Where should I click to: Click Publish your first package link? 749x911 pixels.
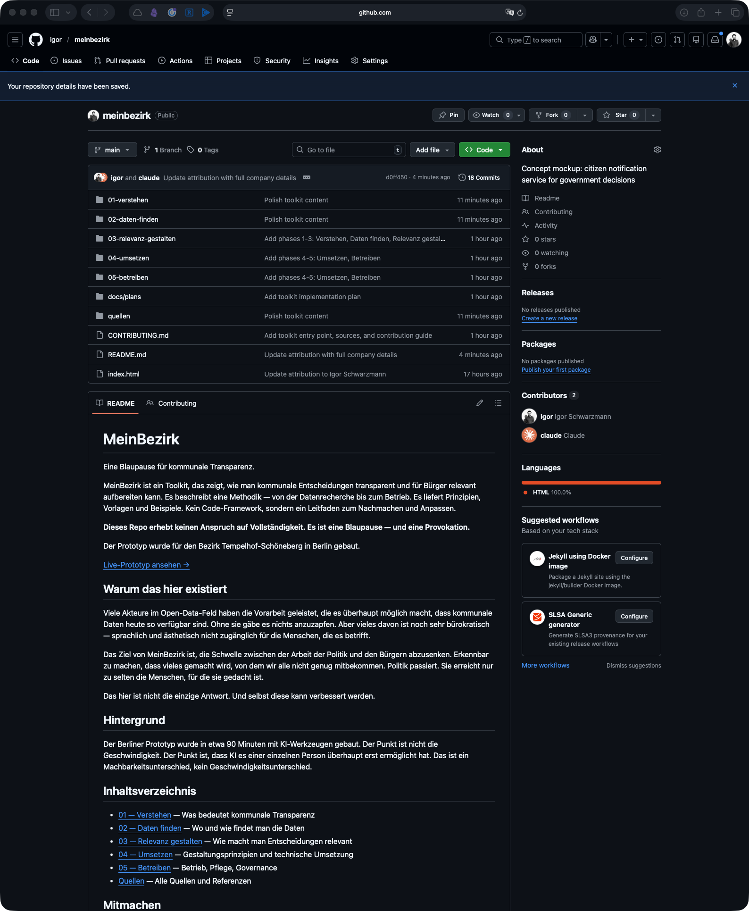click(556, 370)
